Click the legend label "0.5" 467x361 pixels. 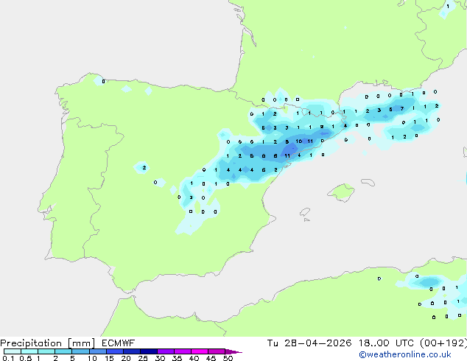pos(25,358)
